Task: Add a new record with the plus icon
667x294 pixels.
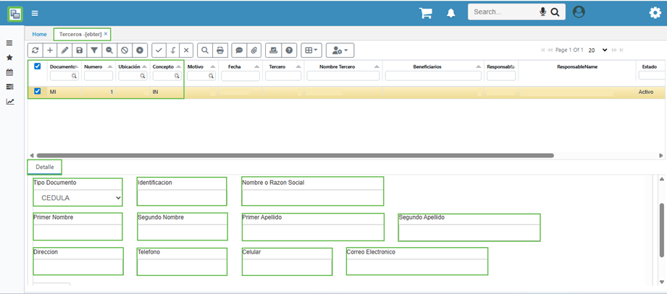Action: [x=50, y=51]
